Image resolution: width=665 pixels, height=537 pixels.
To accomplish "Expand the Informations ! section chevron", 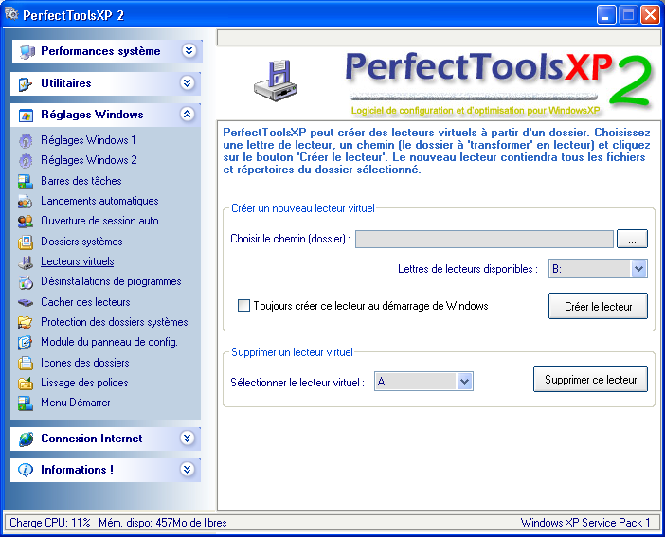I will click(188, 469).
